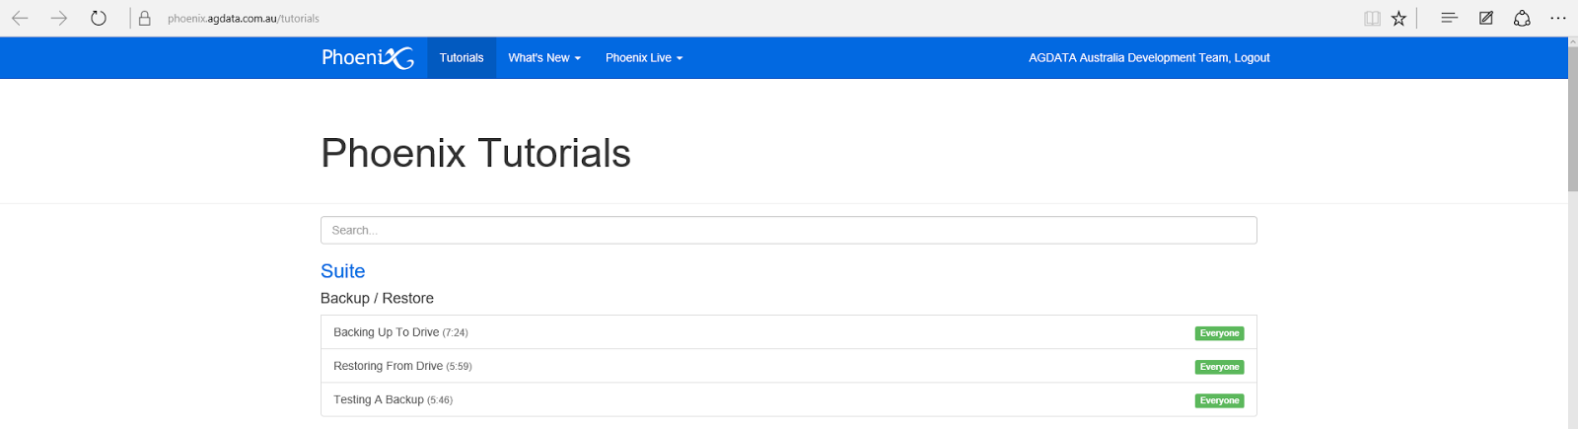Expand the What's New dropdown

544,58
